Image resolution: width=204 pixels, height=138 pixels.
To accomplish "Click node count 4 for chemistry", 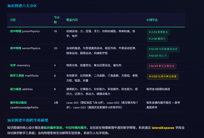I will coord(55,65).
